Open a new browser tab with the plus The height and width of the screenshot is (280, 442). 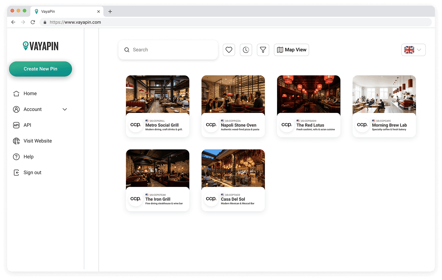[110, 11]
